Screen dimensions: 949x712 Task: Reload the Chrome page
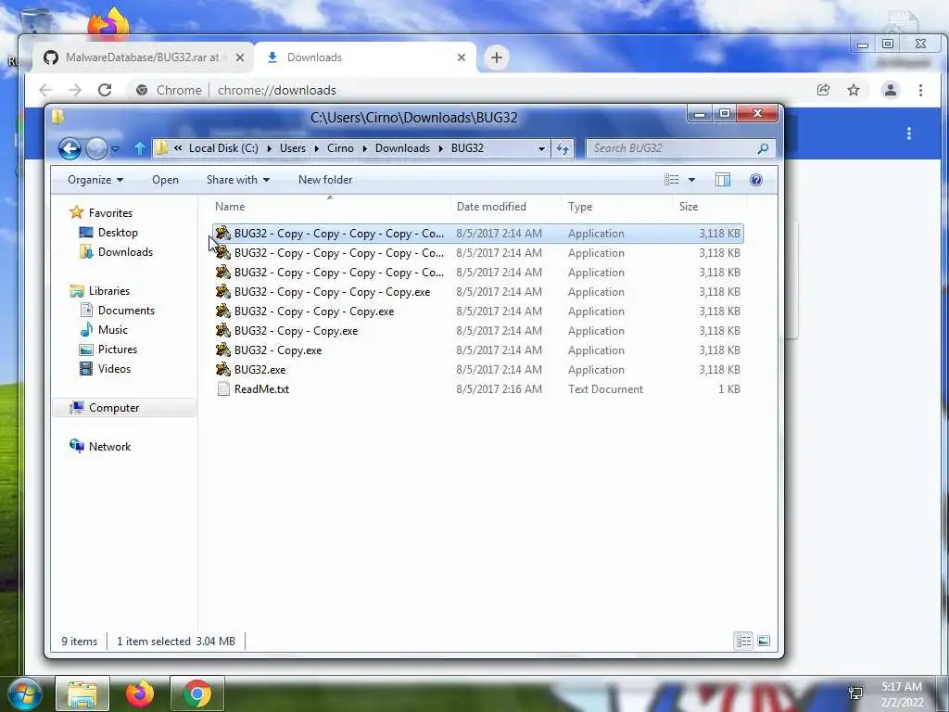[x=105, y=90]
